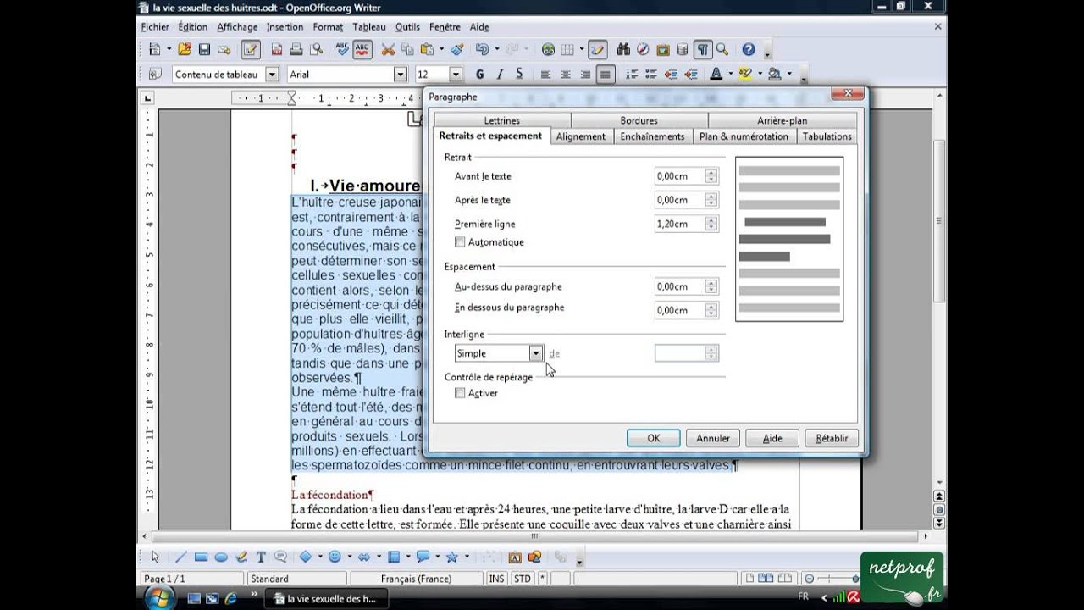Screen dimensions: 1084x610
Task: Check the Automatique checkbox
Action: [460, 242]
